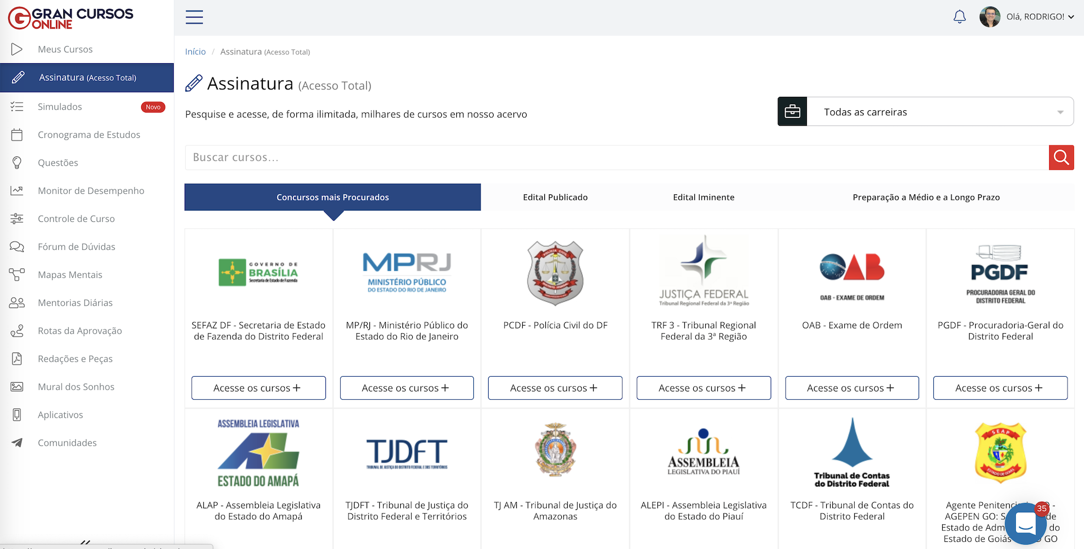The width and height of the screenshot is (1084, 549).
Task: Open Fórum de Dúvidas
Action: [x=76, y=247]
